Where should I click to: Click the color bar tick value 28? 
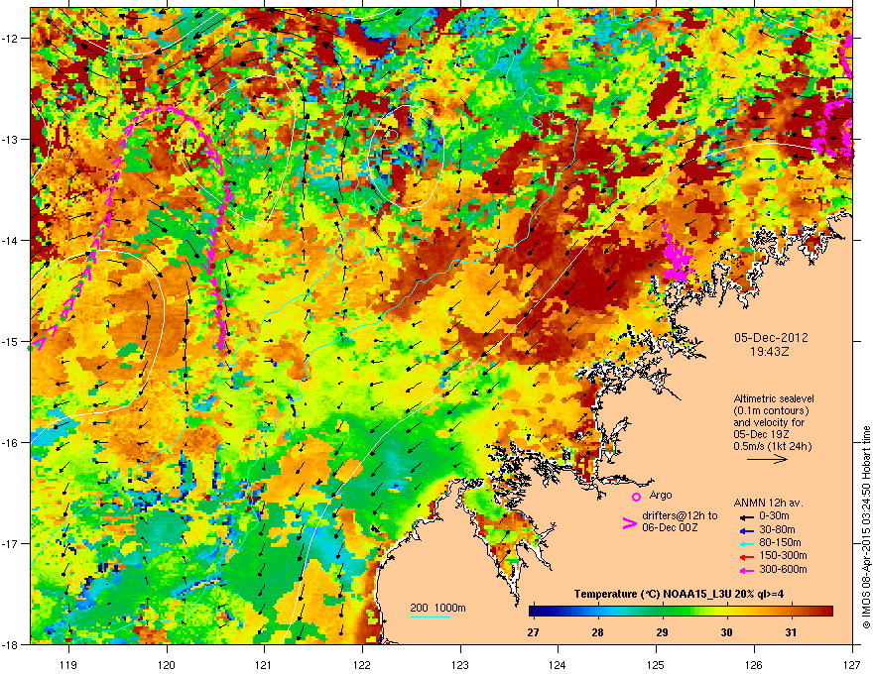pyautogui.click(x=597, y=632)
